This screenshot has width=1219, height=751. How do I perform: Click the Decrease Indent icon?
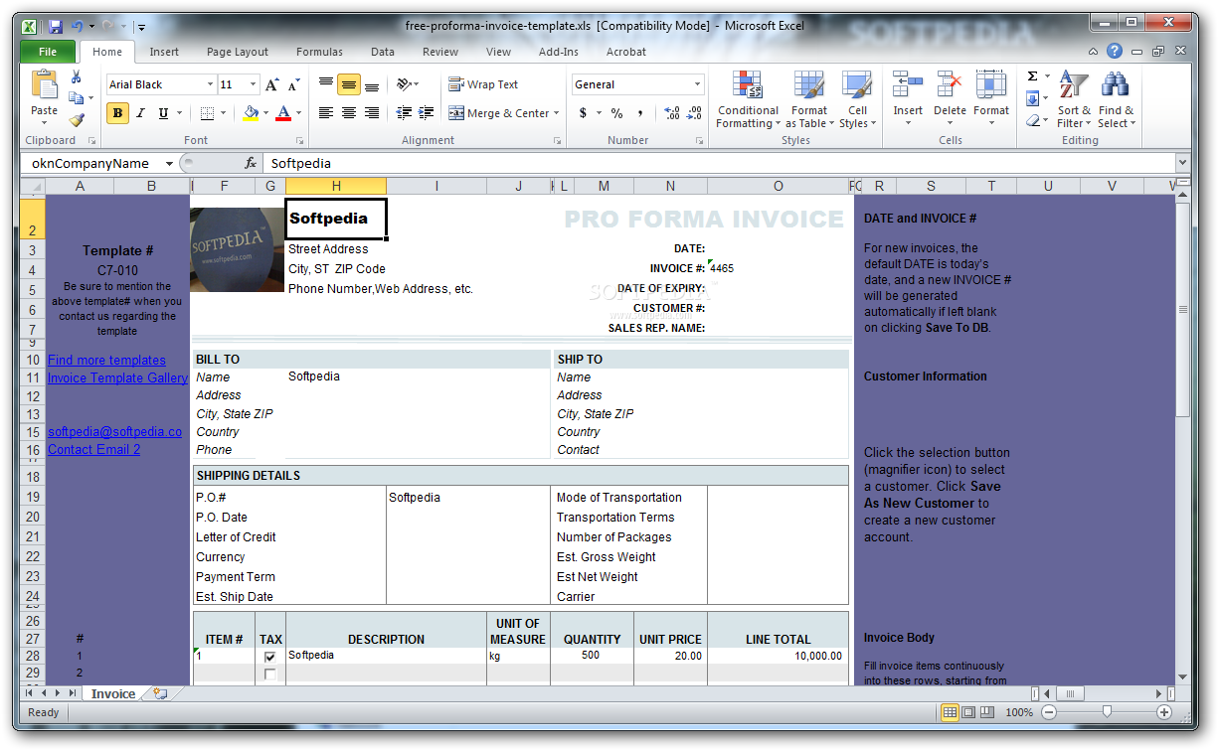[x=404, y=113]
